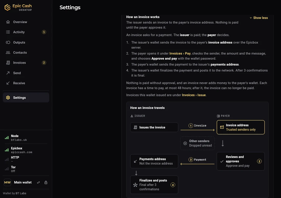Click the Activity badge showing 1

click(44, 32)
